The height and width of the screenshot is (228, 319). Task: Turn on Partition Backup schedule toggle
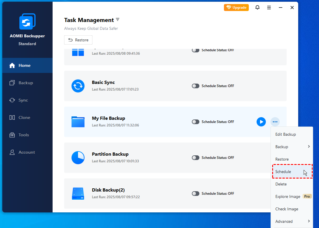coord(196,158)
